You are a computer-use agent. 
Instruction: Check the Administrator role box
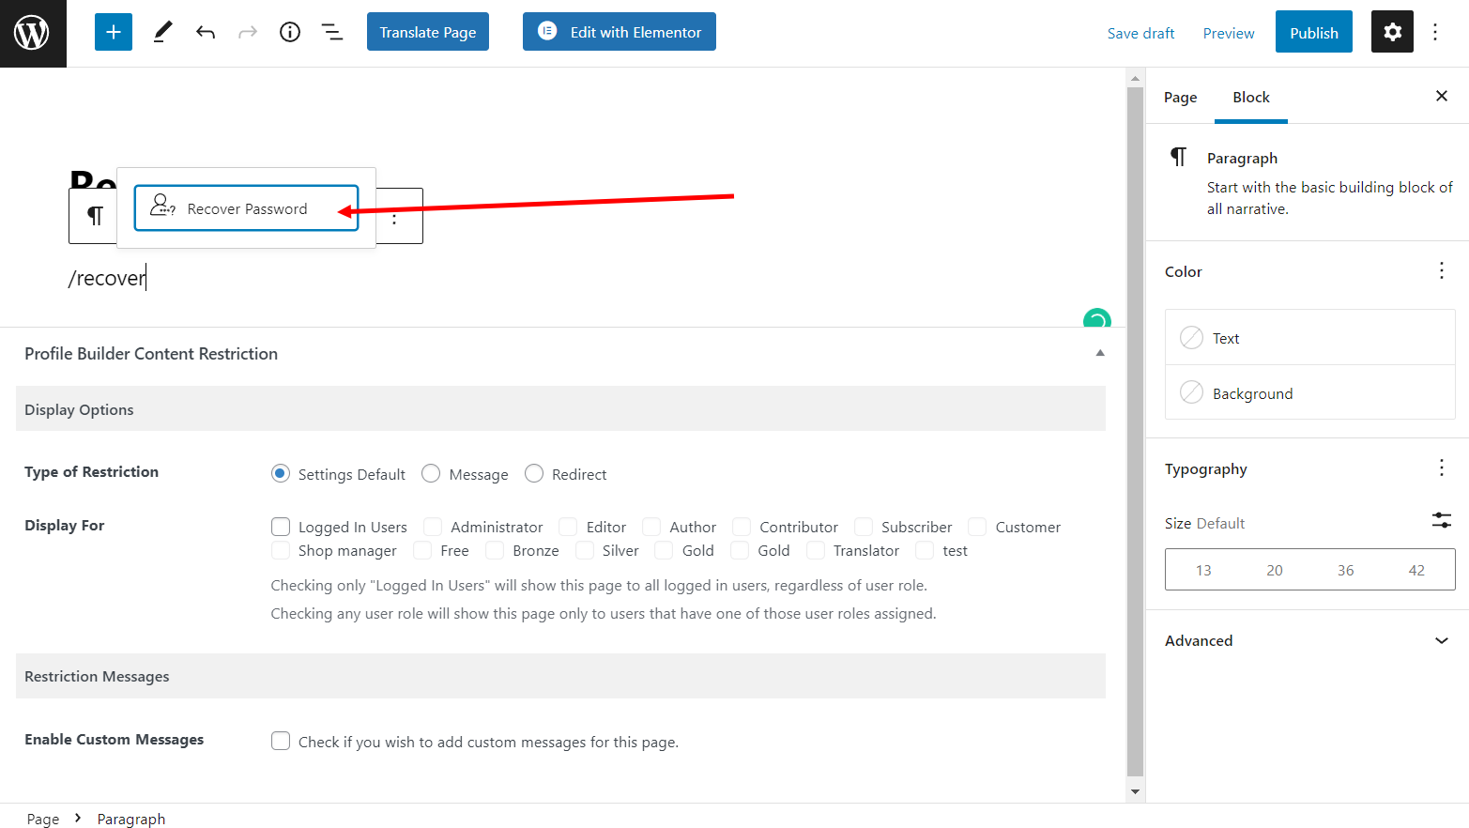(x=433, y=526)
